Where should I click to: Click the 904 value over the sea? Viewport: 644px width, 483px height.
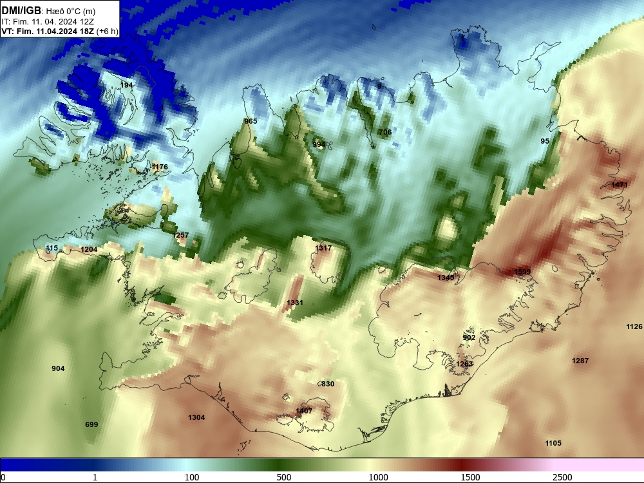pos(58,368)
